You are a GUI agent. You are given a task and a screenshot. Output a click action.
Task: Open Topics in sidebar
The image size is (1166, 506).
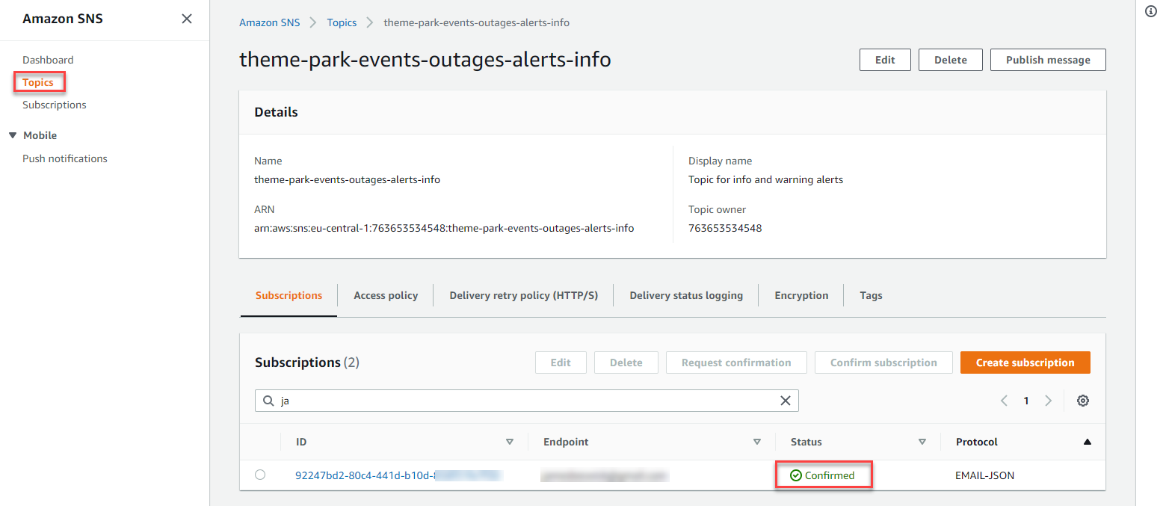click(38, 82)
